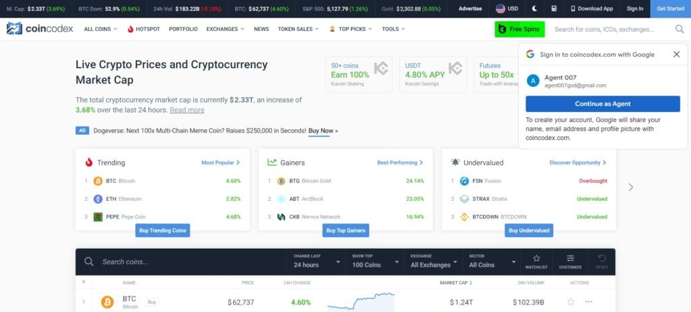Click Buy Undervalued button
Screen dimensions: 691x312
tap(529, 230)
